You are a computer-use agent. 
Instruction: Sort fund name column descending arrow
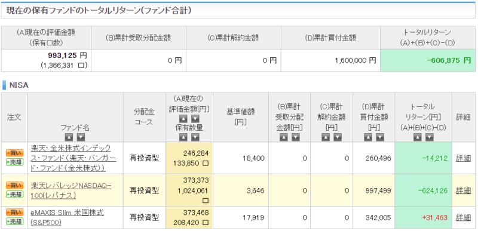(x=81, y=137)
